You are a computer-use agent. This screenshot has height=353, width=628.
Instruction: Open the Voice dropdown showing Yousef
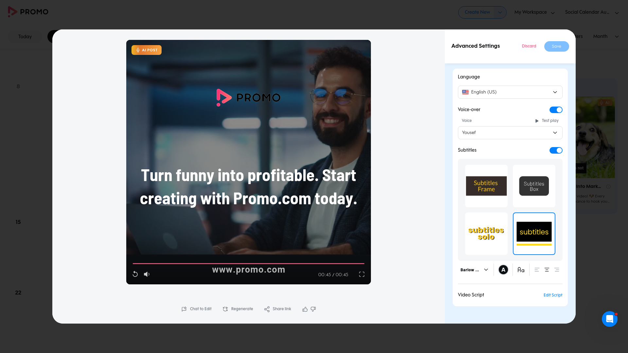(x=510, y=133)
